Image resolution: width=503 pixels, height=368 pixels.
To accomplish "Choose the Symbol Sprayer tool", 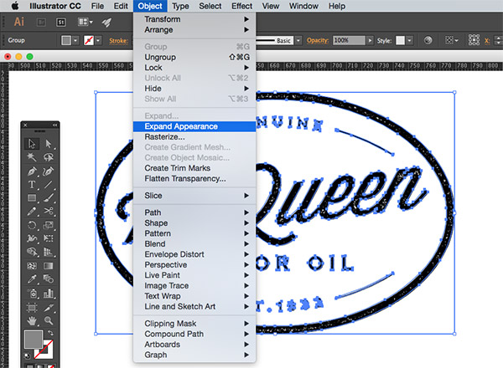I will (x=32, y=293).
